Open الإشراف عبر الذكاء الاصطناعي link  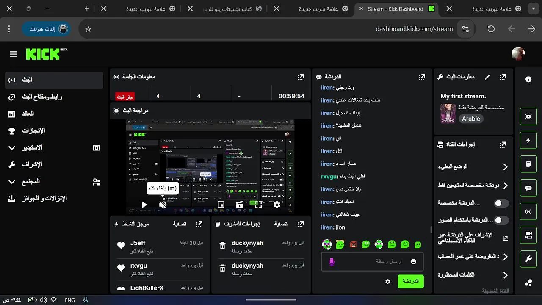pos(473,238)
